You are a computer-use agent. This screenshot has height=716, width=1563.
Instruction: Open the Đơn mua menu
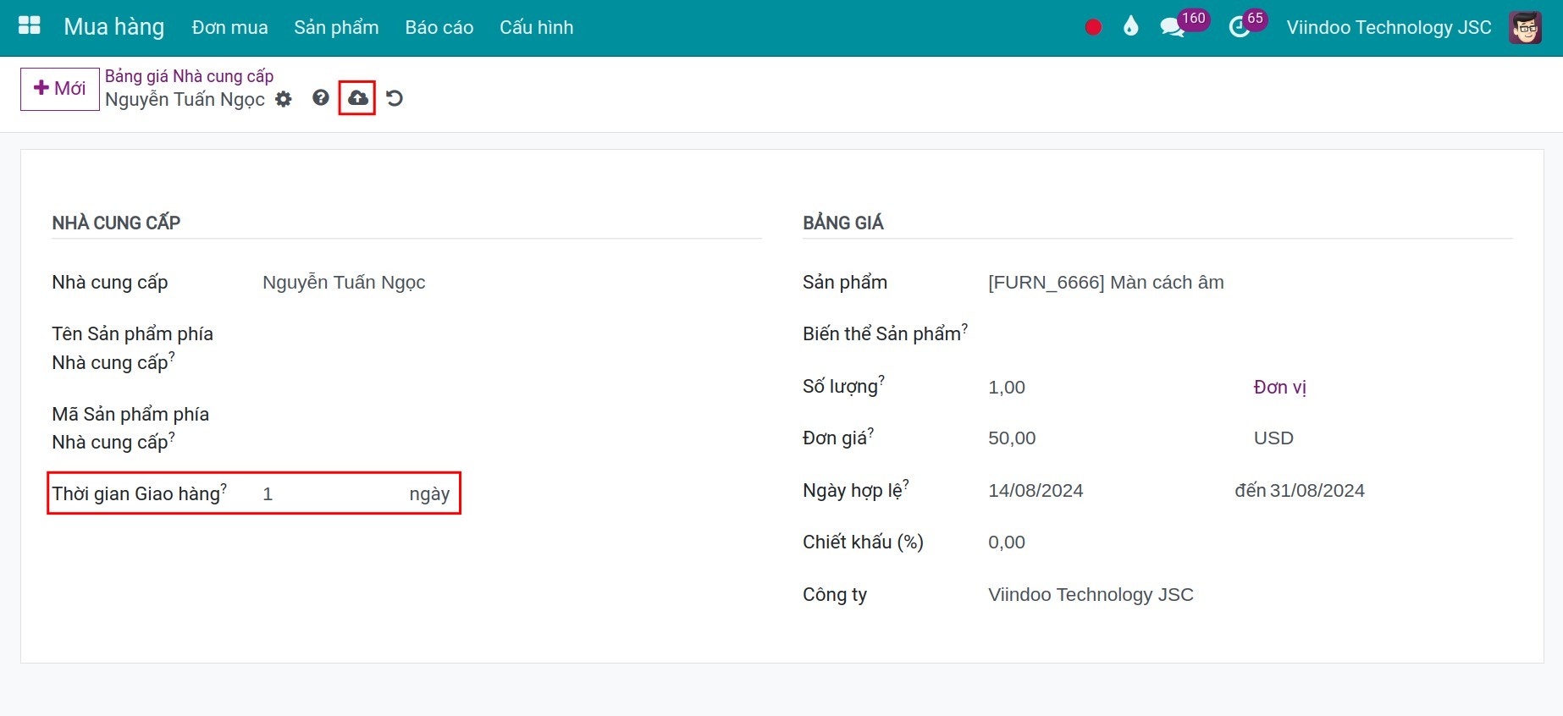pyautogui.click(x=229, y=27)
